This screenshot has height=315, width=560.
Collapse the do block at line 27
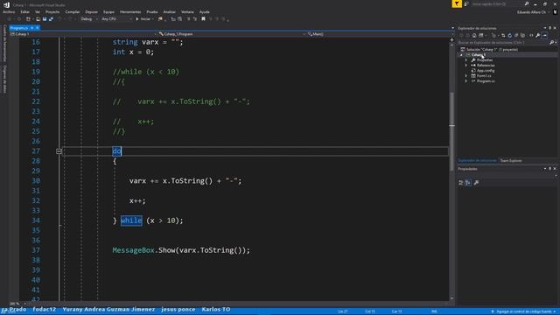[59, 151]
